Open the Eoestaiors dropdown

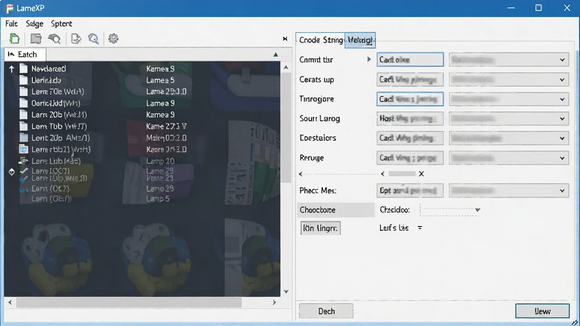point(509,138)
